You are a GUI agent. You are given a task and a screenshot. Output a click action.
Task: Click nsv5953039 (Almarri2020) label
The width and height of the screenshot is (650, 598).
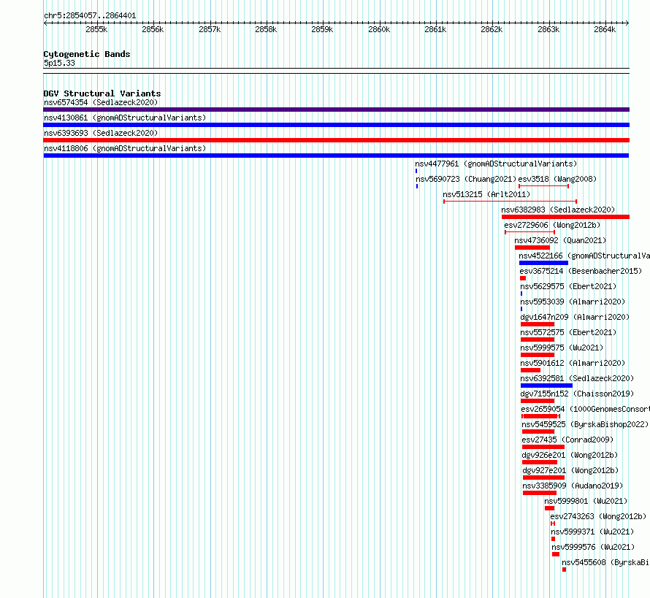pyautogui.click(x=573, y=302)
